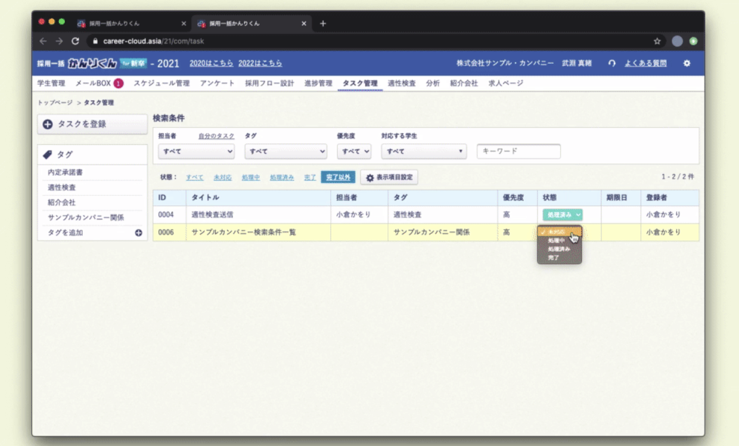Click the browser back arrow
Viewport: 739px width, 446px height.
pyautogui.click(x=43, y=41)
